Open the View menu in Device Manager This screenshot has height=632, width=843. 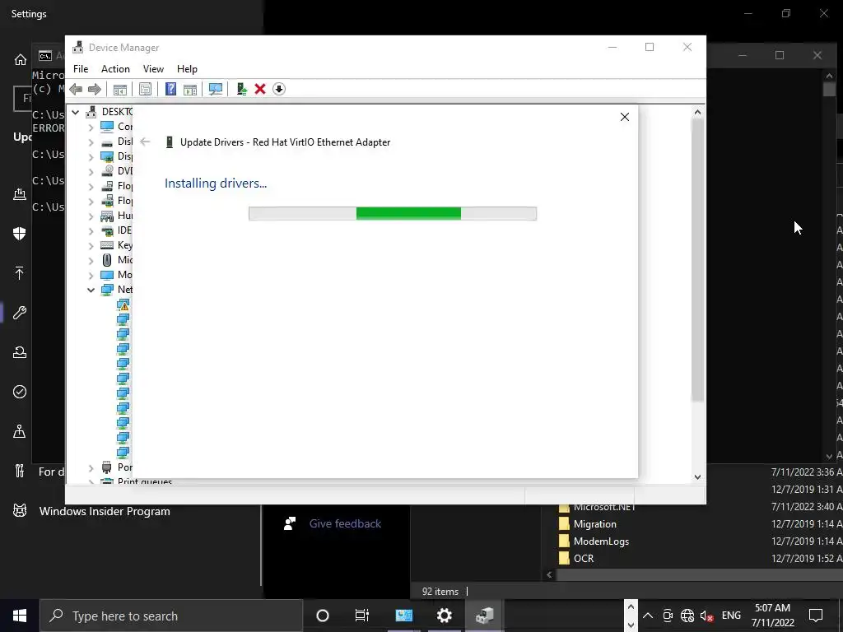click(x=153, y=69)
